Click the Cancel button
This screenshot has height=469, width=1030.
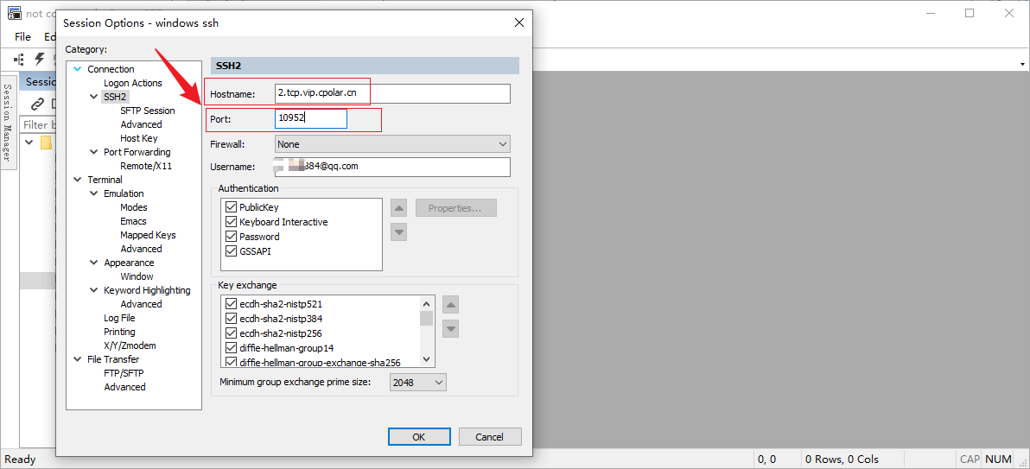490,437
